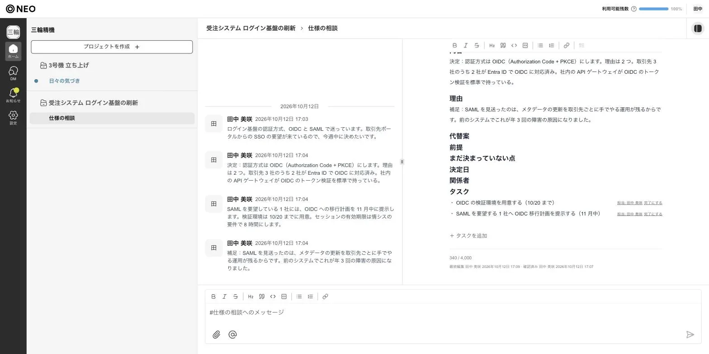Insert link in the message composer toolbar
Screen dimensions: 709x354
[x=325, y=297]
